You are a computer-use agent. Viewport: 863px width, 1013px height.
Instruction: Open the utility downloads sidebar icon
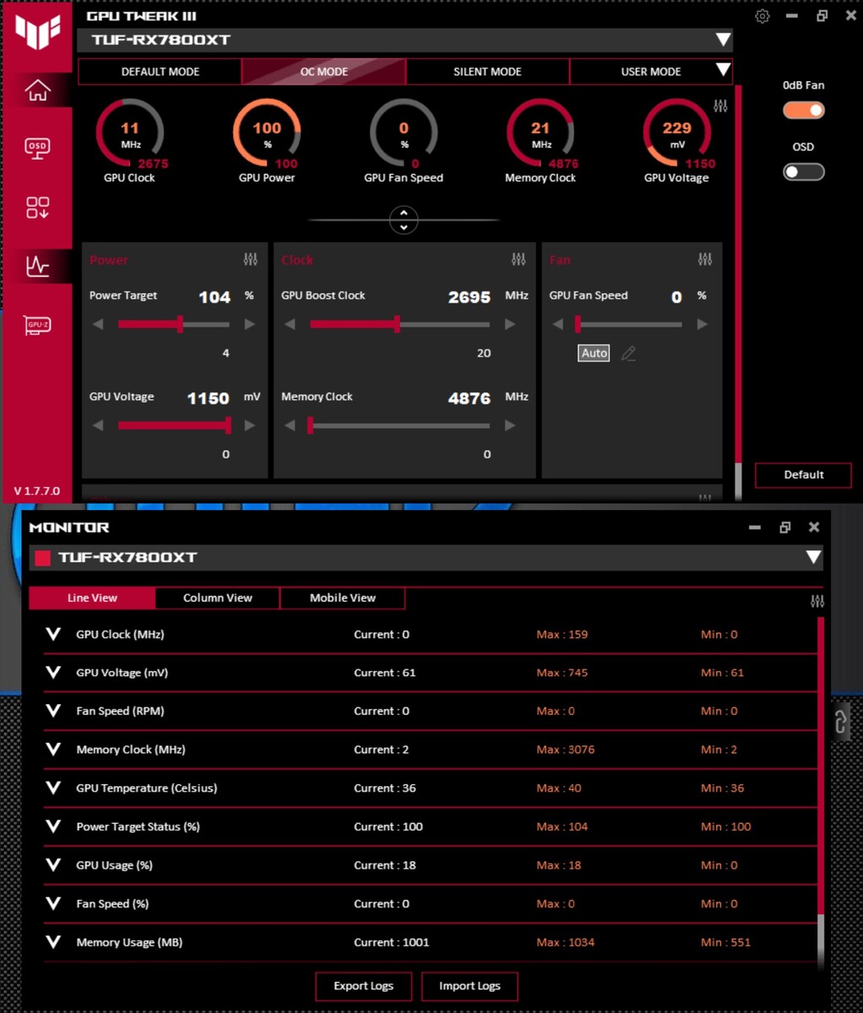pyautogui.click(x=38, y=208)
